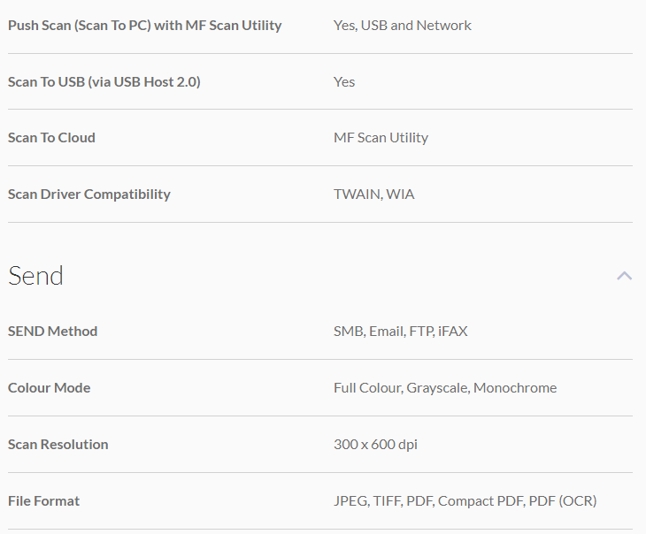Click the 'MF Scan Utility' value text

point(381,137)
